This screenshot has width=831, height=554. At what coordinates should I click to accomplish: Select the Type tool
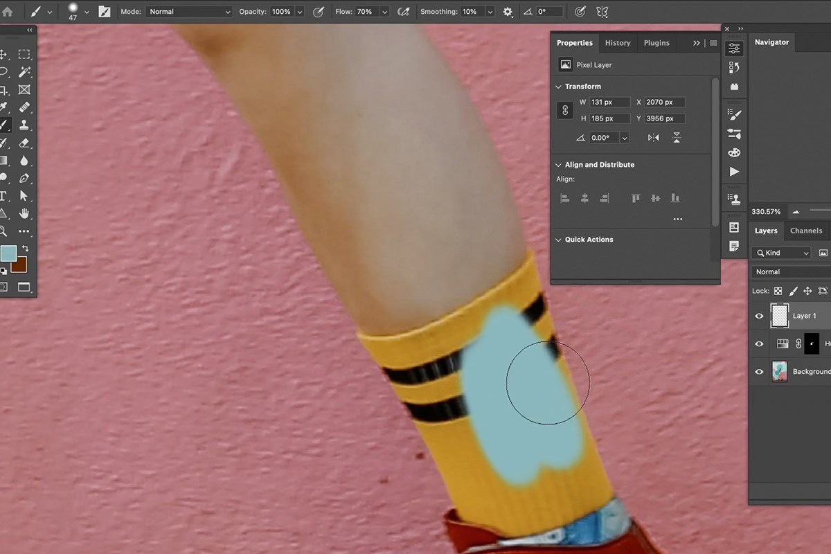tap(3, 196)
